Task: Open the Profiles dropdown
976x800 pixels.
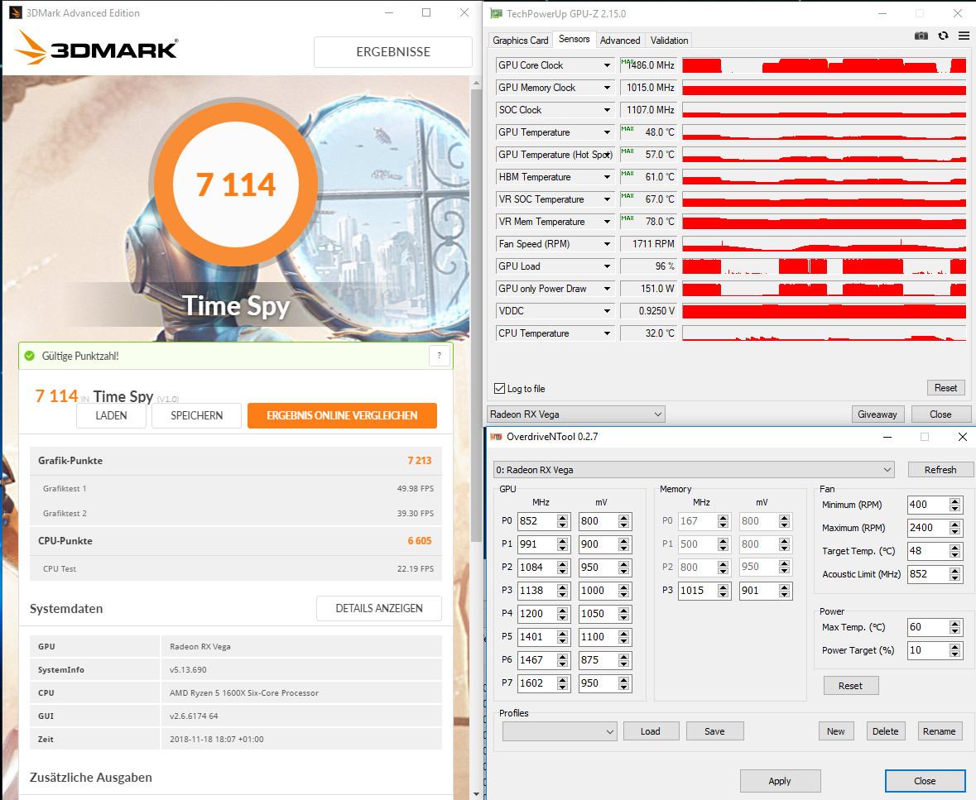Action: coord(559,731)
